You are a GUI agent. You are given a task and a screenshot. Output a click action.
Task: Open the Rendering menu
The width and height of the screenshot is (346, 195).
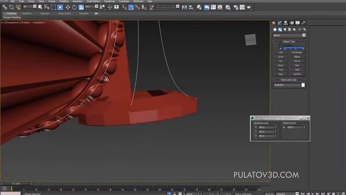pyautogui.click(x=109, y=1)
